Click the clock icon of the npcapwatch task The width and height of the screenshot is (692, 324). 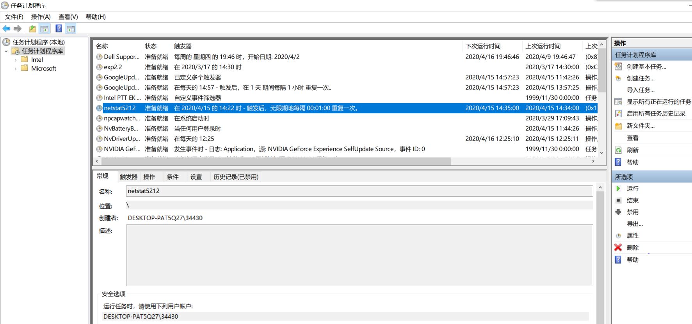[99, 118]
